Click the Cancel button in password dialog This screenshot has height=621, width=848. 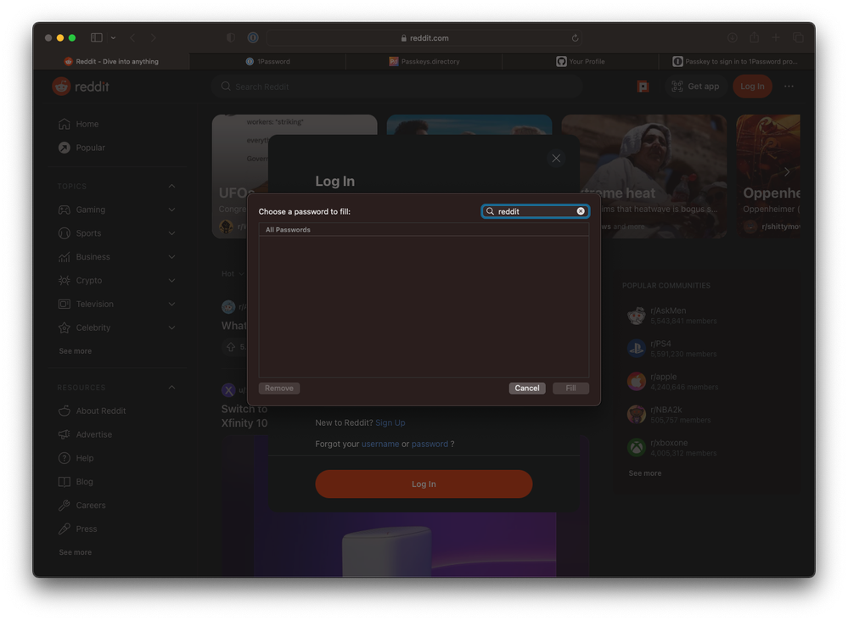526,388
